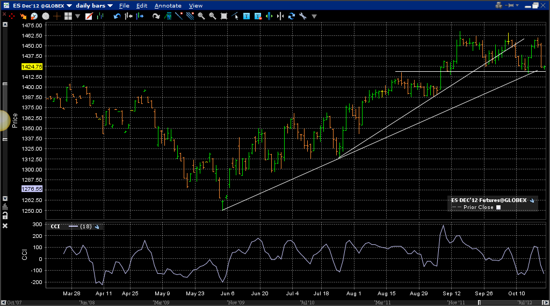550x306 pixels.
Task: Click the 1276.55 price label on axis
Action: click(32, 189)
